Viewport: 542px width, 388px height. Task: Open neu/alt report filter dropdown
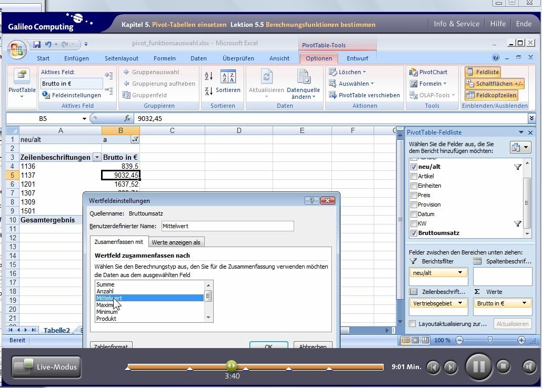click(460, 273)
